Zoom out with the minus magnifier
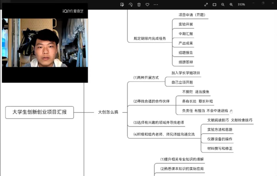This screenshot has height=176, width=277. pos(223,5)
